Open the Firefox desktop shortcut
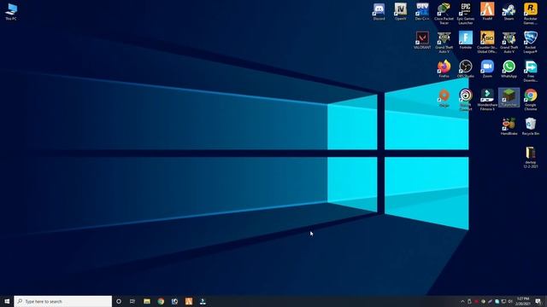The image size is (547, 307). tap(444, 69)
